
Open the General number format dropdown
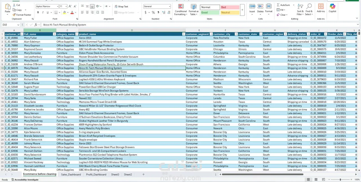pos(170,6)
